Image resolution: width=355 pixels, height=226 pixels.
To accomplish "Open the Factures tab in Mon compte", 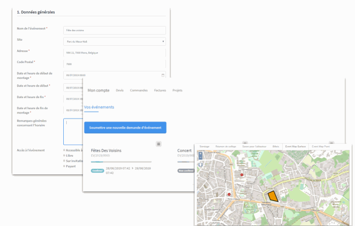I will [x=160, y=90].
